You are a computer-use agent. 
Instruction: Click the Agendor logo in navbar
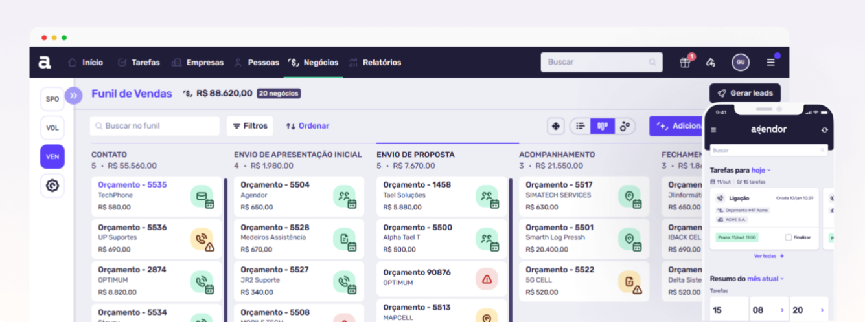44,62
